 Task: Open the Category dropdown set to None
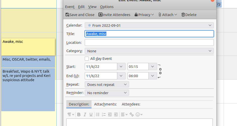point(149,51)
